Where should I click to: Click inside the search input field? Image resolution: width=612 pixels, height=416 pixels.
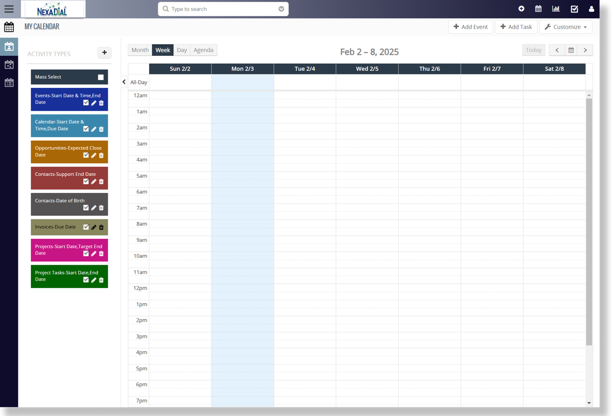click(x=214, y=9)
